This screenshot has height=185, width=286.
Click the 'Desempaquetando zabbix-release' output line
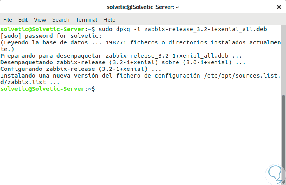point(123,63)
